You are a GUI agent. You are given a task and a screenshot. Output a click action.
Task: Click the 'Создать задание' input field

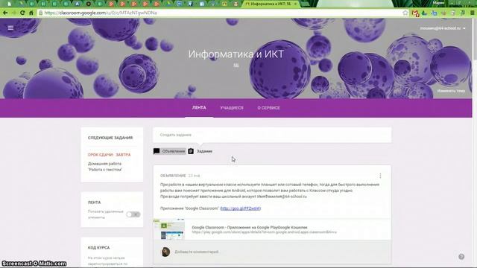pos(272,135)
